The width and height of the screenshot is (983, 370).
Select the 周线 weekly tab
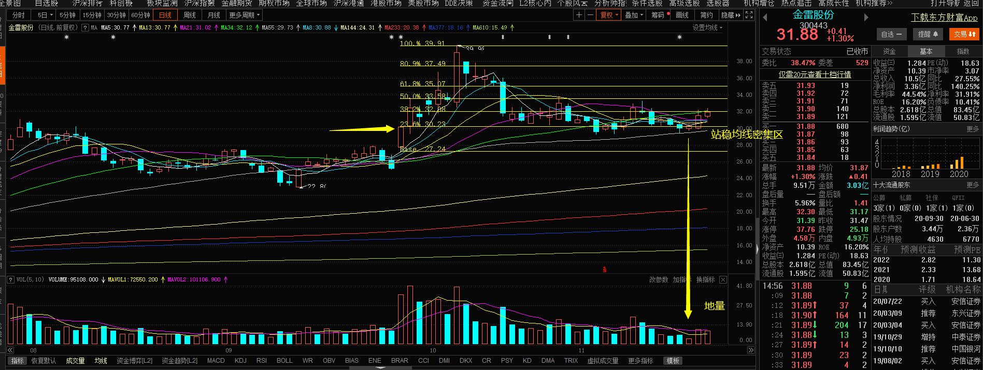[x=190, y=15]
